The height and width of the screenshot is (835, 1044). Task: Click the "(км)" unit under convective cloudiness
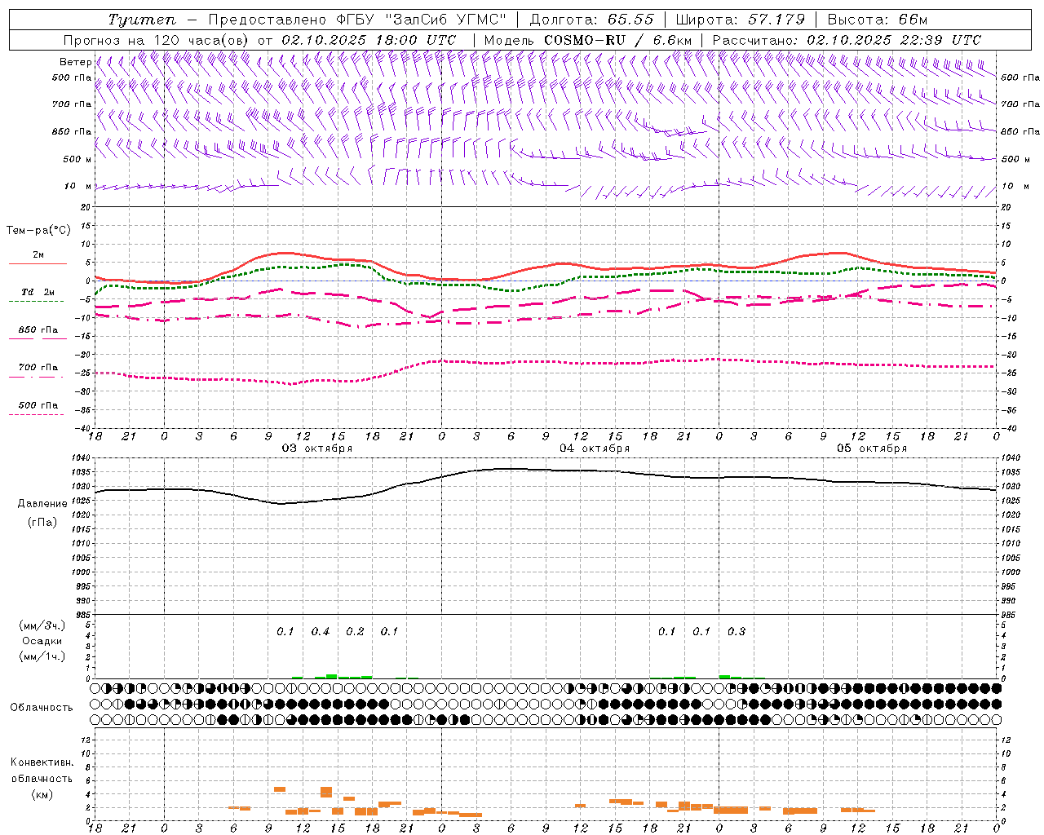tap(42, 794)
